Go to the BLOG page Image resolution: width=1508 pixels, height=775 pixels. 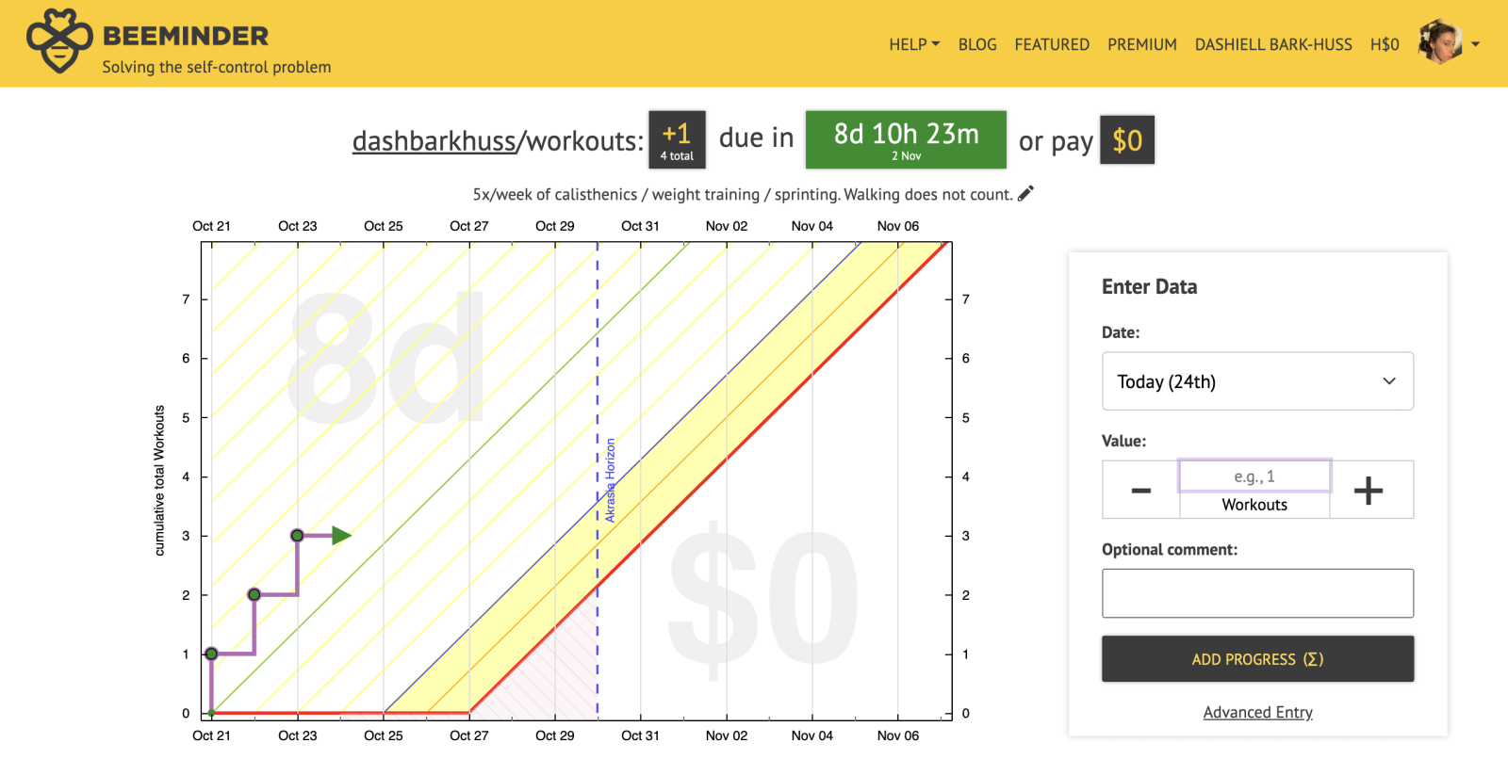click(x=977, y=44)
